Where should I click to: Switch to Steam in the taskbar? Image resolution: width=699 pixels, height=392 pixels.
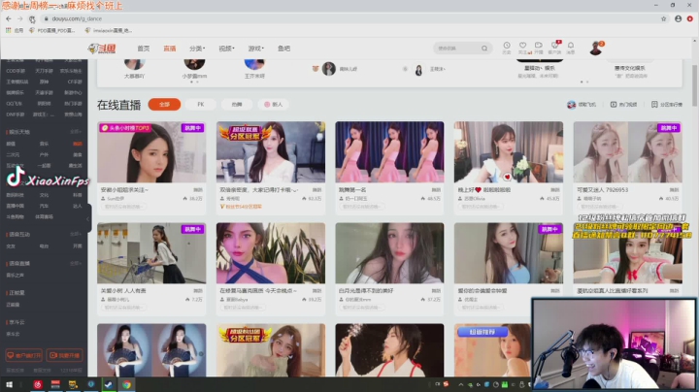[109, 384]
